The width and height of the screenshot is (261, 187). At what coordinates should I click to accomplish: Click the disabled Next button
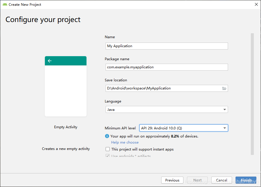click(x=197, y=180)
